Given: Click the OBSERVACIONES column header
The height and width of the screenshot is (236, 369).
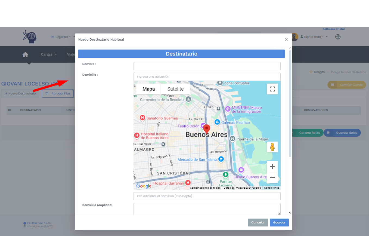Looking at the screenshot, I should click(316, 110).
